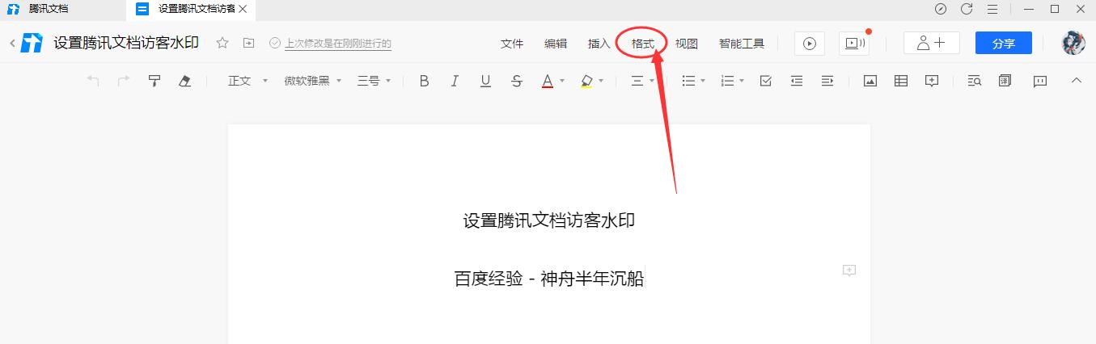Open the 格式 menu
1096x344 pixels.
643,44
